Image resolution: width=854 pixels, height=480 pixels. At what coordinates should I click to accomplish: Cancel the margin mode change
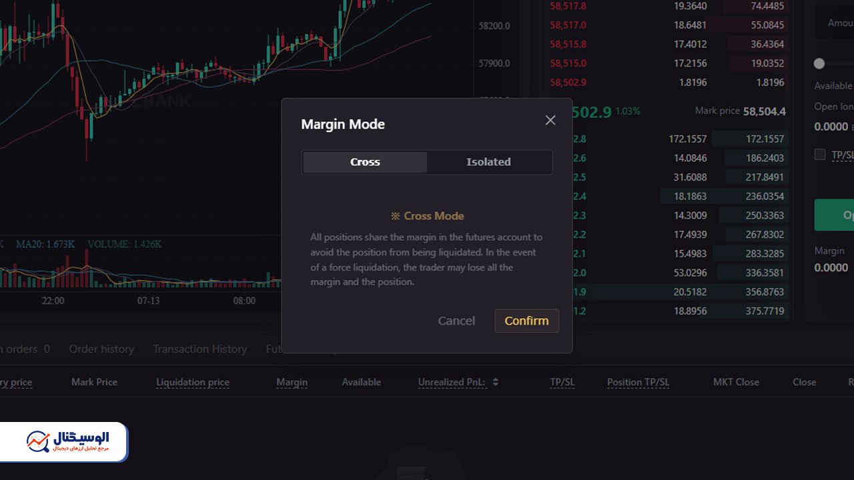(456, 321)
